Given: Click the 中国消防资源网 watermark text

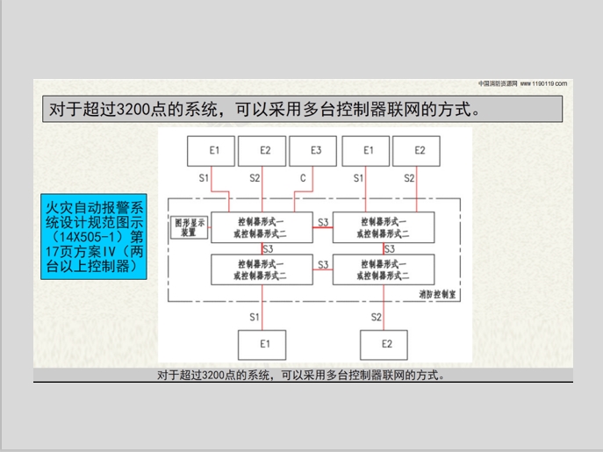Looking at the screenshot, I should pos(498,83).
